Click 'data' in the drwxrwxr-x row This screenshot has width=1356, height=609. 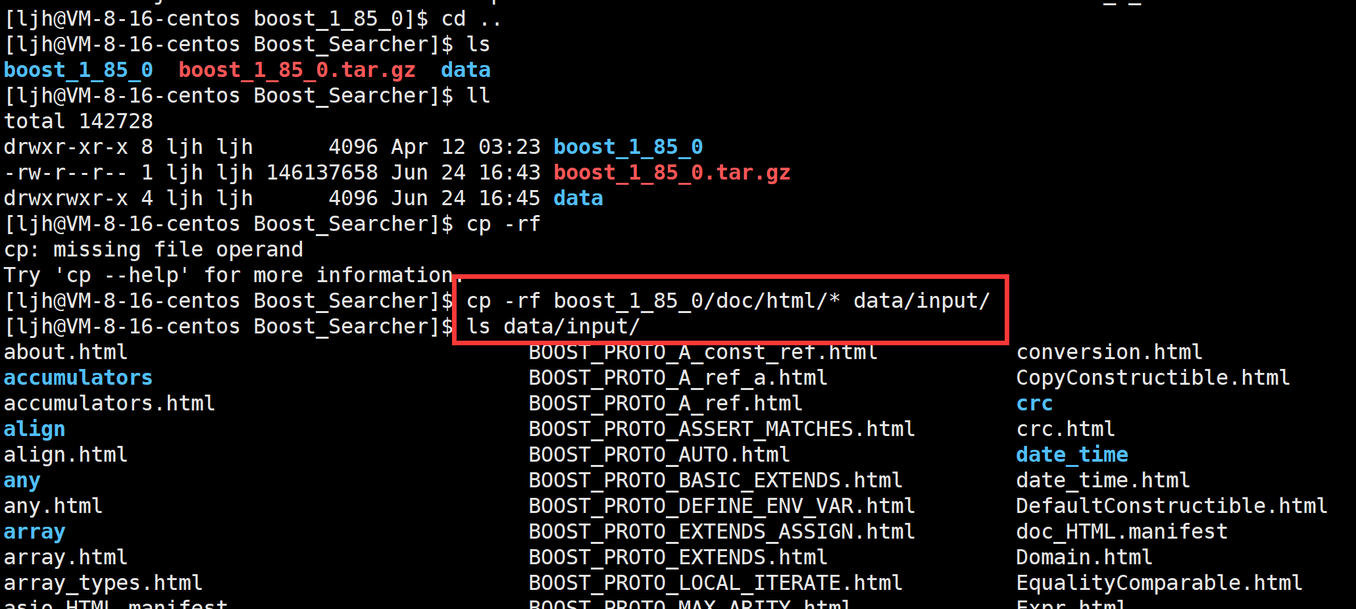click(x=578, y=198)
